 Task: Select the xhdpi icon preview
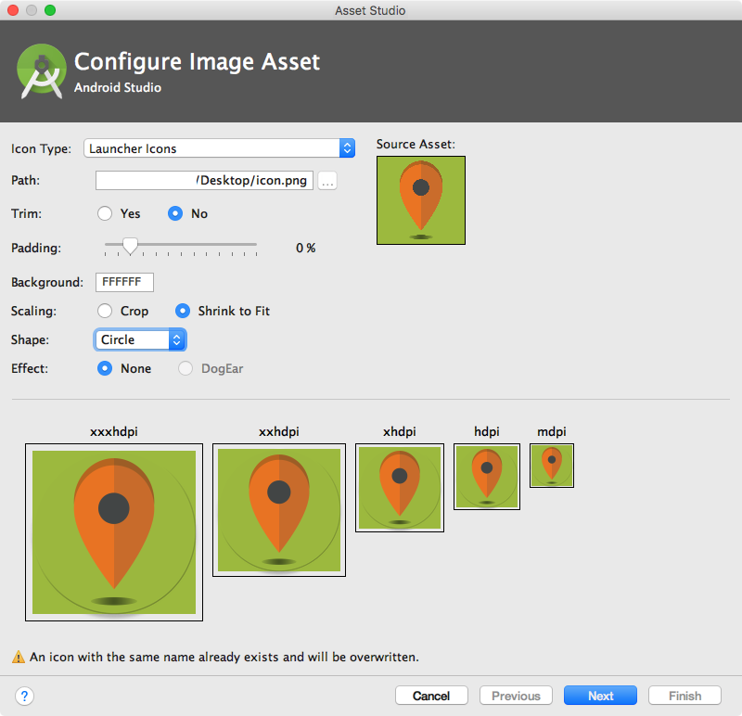click(x=400, y=488)
